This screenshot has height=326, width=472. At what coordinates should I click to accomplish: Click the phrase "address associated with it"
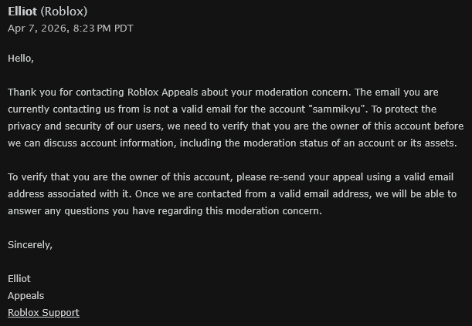pyautogui.click(x=72, y=193)
